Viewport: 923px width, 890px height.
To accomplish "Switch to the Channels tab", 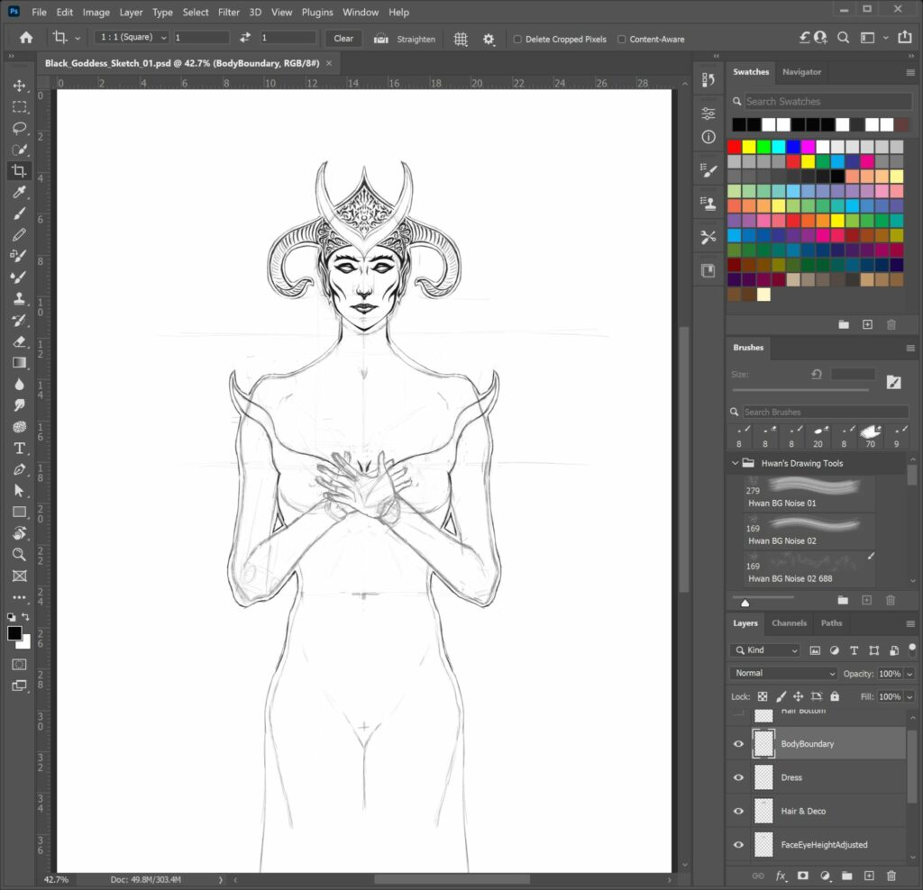I will 789,623.
